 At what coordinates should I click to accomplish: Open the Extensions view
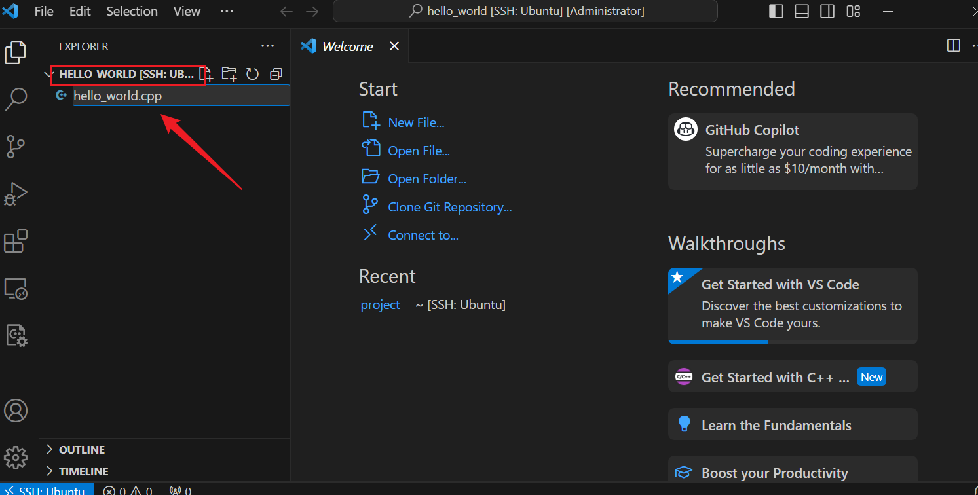point(16,241)
